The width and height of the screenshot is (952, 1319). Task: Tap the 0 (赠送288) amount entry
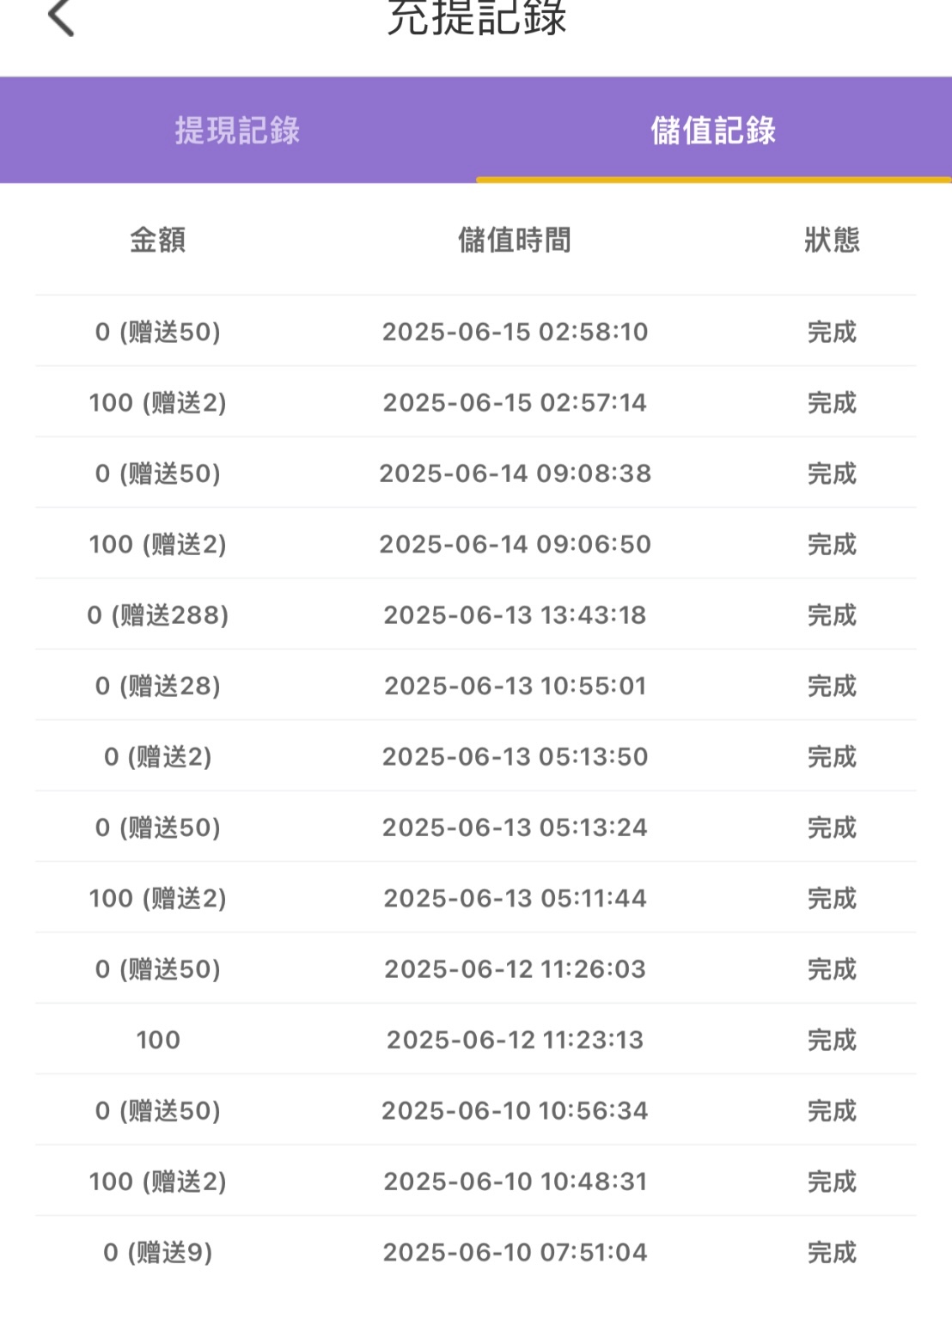[158, 615]
